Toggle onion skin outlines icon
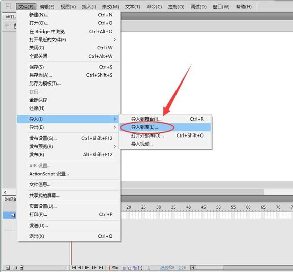The width and height of the screenshot is (293, 272). pyautogui.click(x=129, y=268)
